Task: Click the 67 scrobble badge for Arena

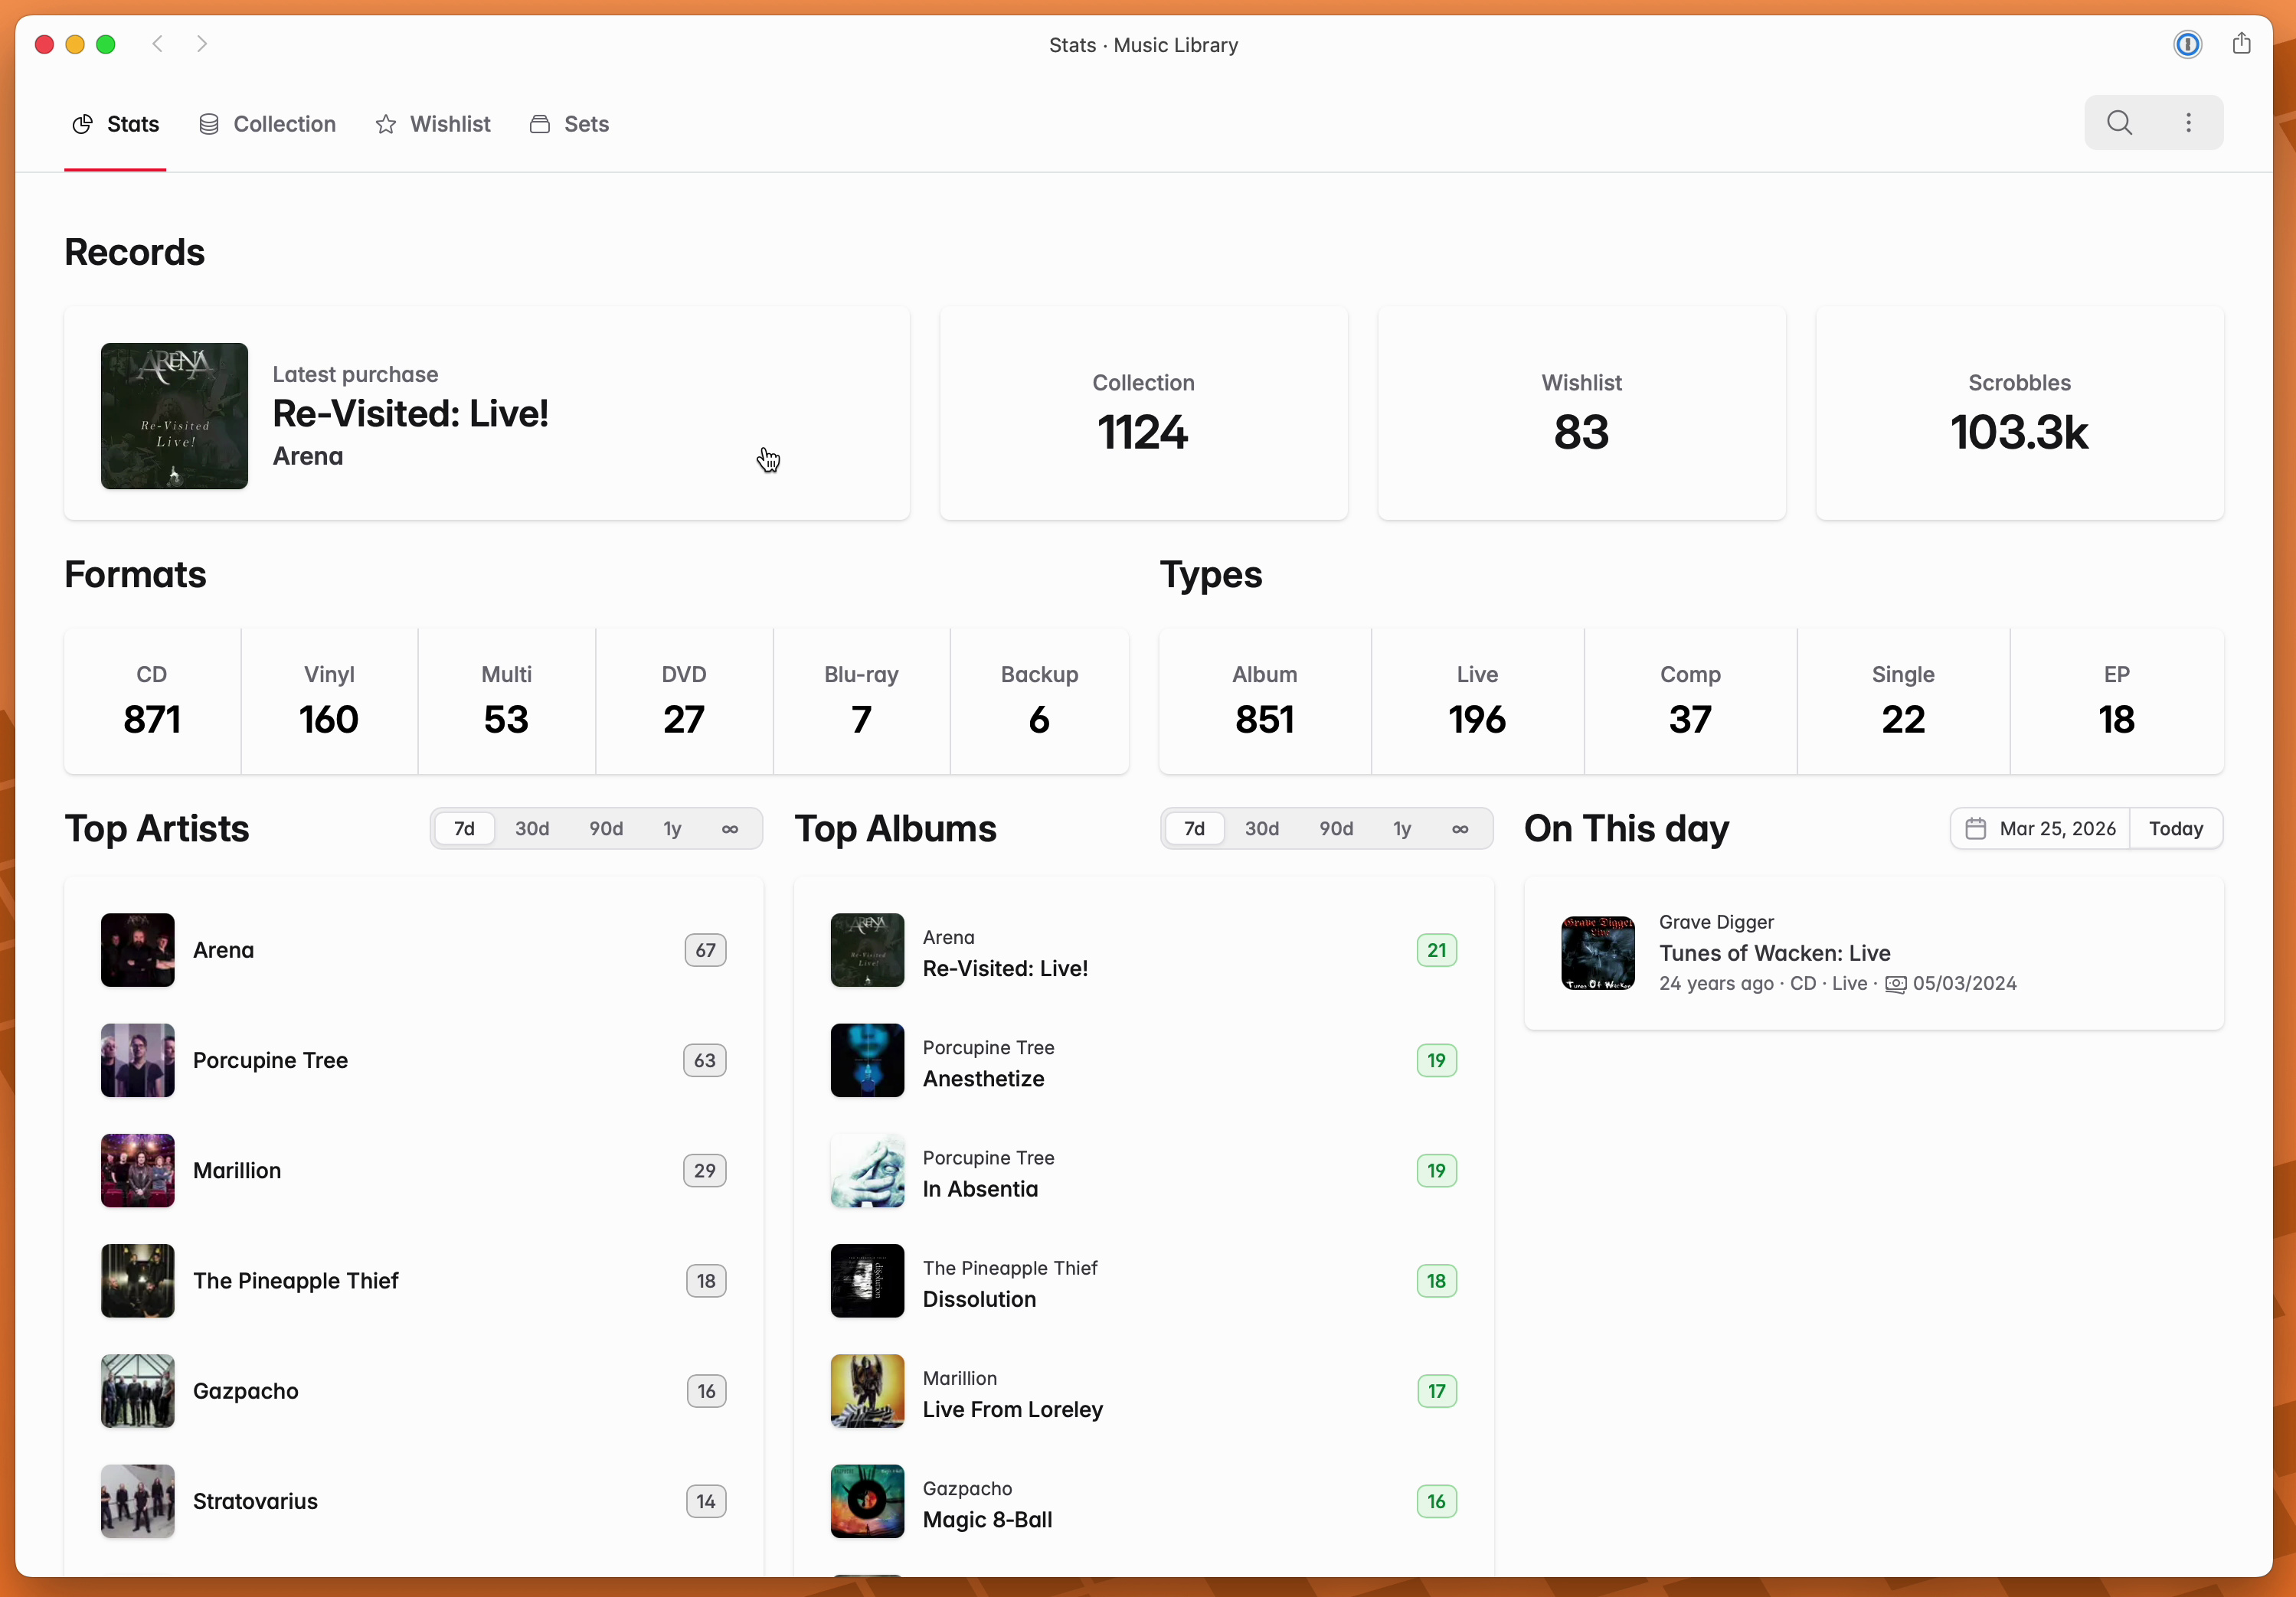Action: (x=705, y=950)
